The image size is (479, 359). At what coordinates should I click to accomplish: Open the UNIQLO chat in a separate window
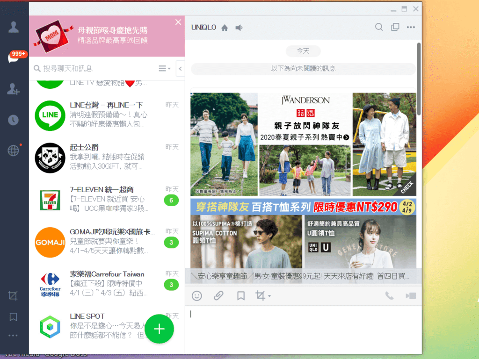point(395,27)
